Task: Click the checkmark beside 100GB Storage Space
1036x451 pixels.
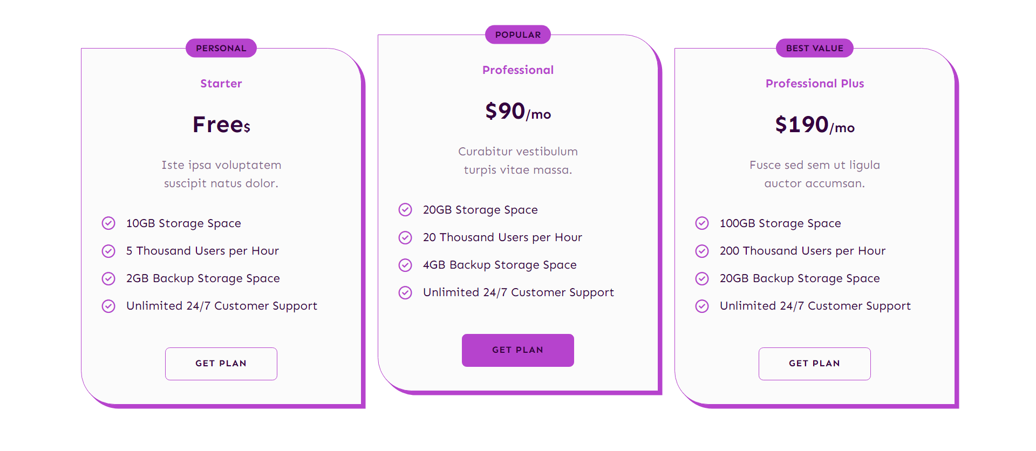Action: 702,223
